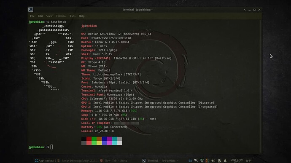
Task: Click the orange tray icon beside the speaker
Action: (x=207, y=160)
